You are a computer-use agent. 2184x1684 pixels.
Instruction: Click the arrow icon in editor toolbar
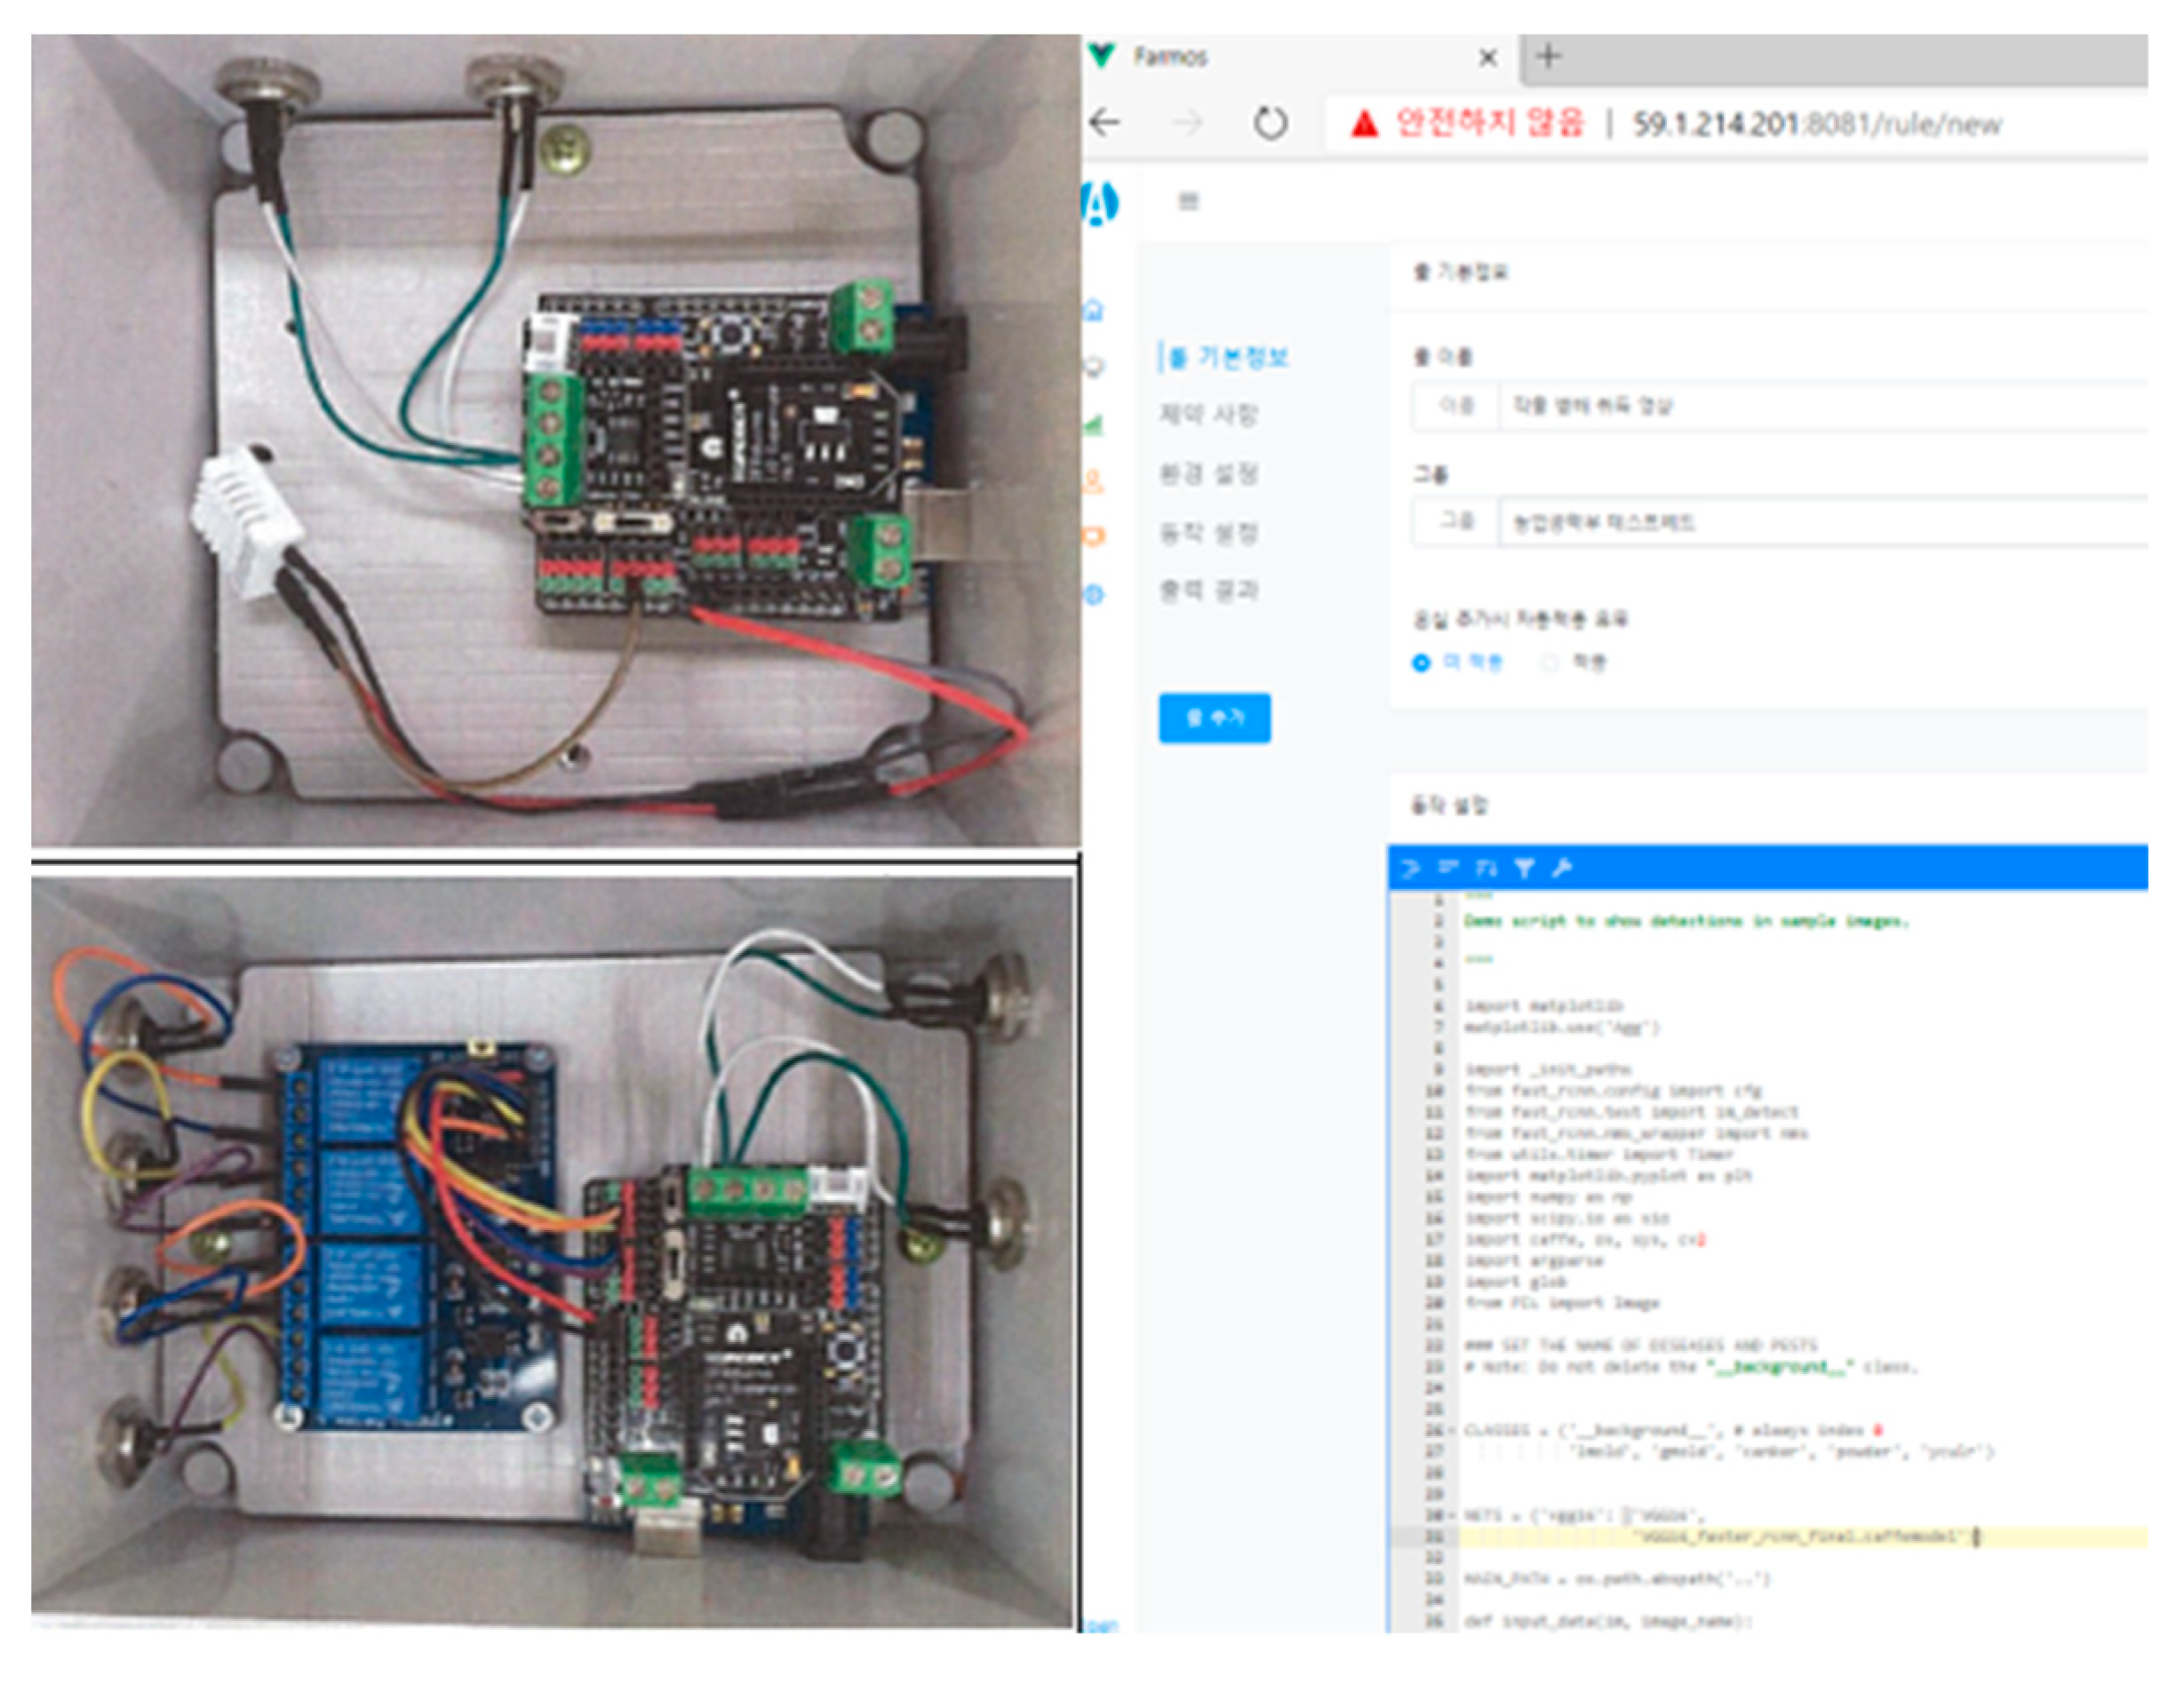click(1411, 869)
